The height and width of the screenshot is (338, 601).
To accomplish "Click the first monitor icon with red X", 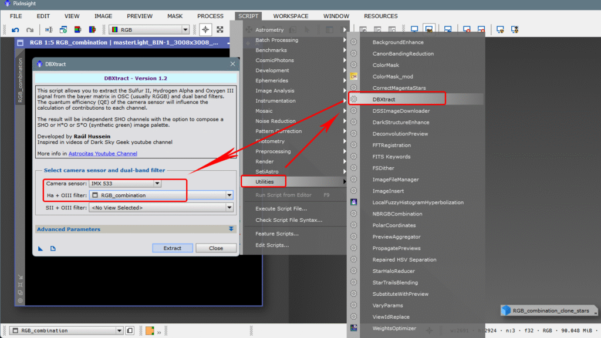I will click(x=467, y=29).
